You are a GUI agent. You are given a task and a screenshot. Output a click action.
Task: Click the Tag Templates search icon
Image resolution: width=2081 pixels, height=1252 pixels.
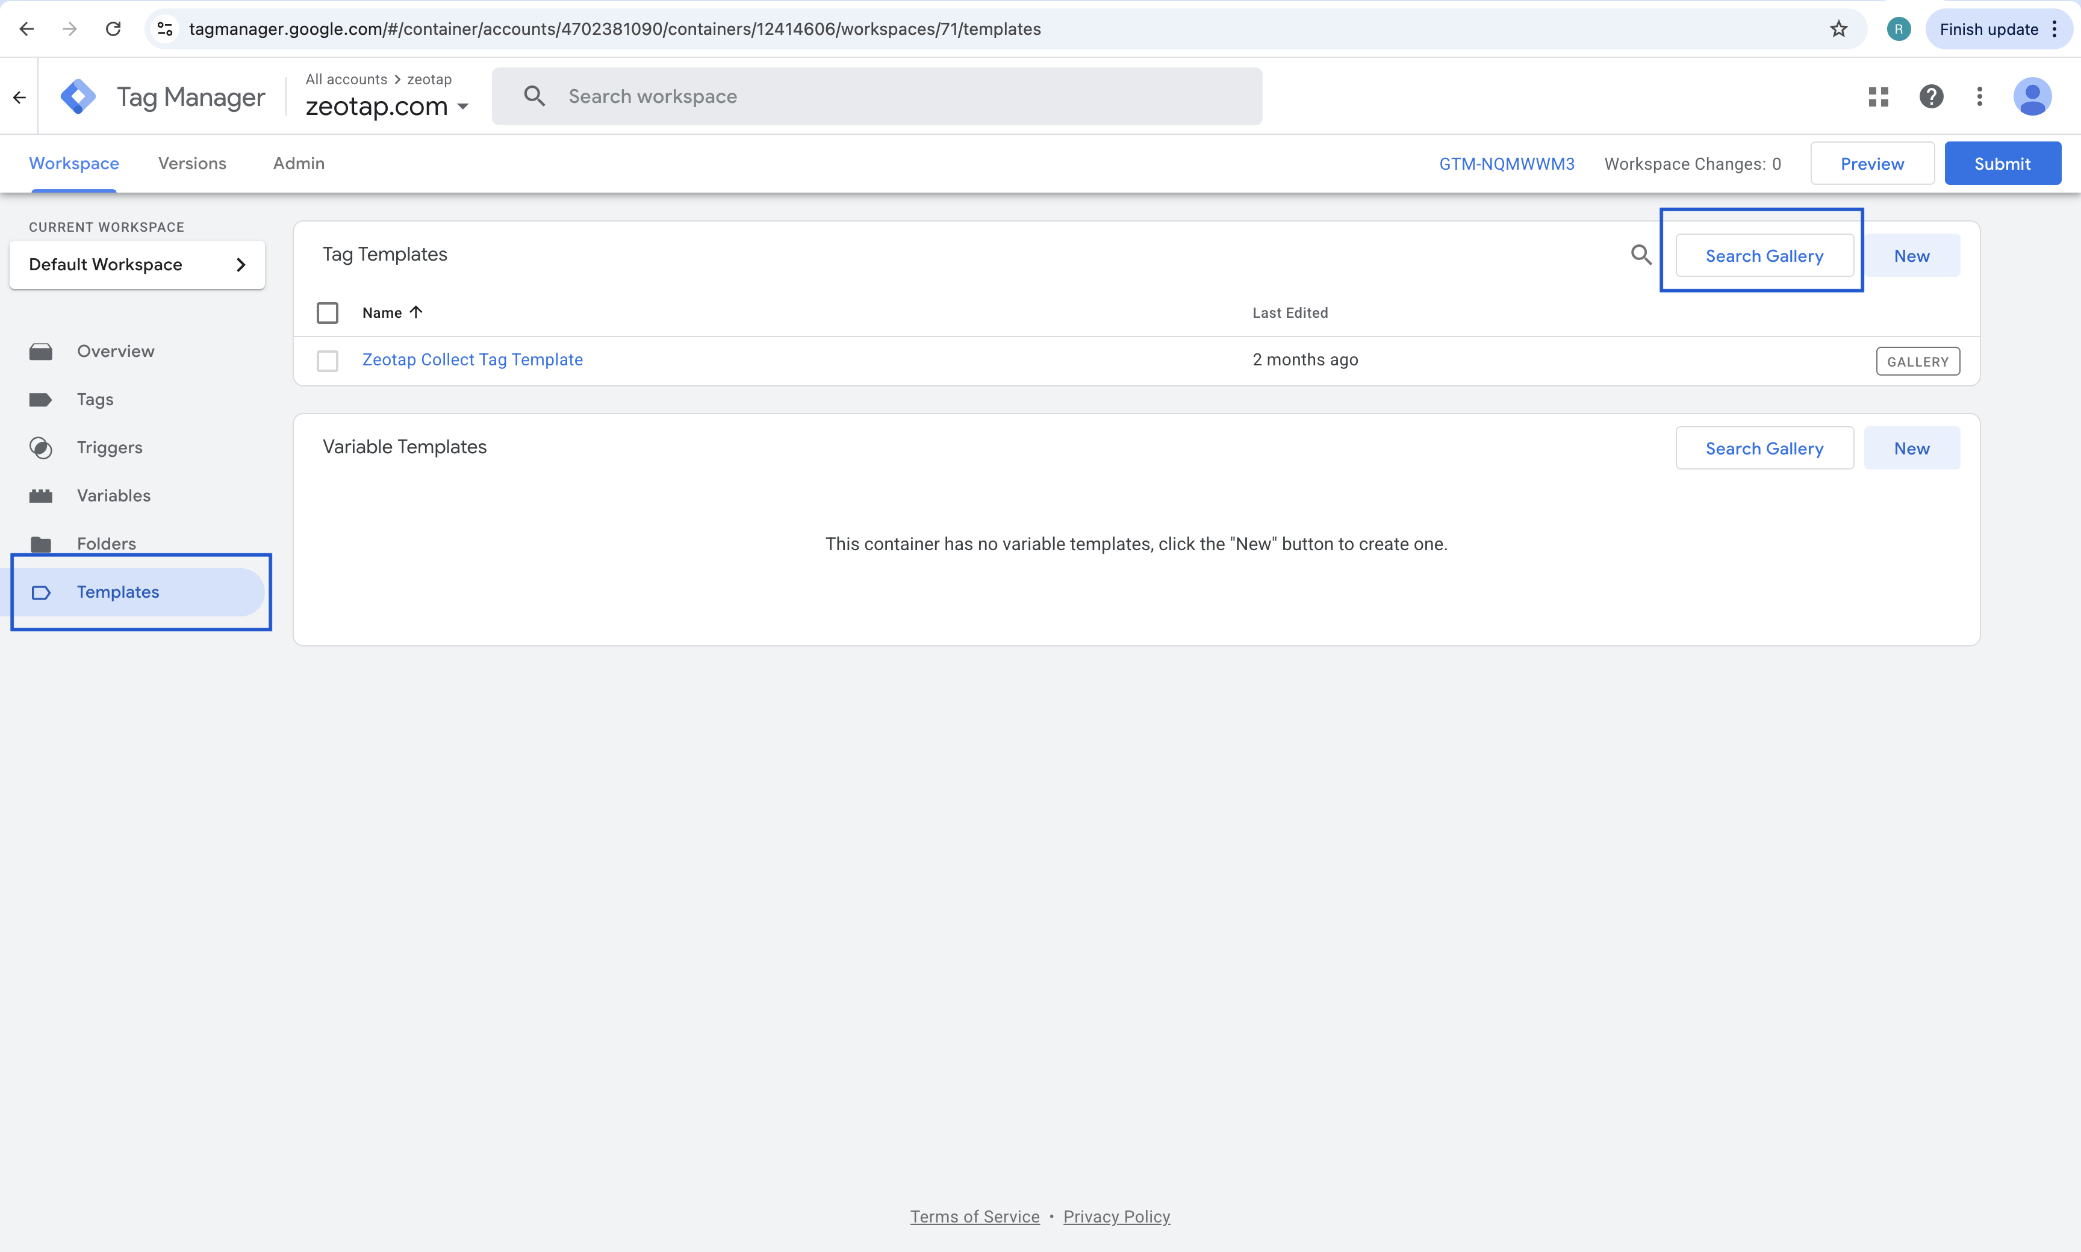pos(1642,254)
